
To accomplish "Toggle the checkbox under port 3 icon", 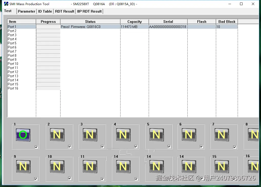I will pos(102,146).
